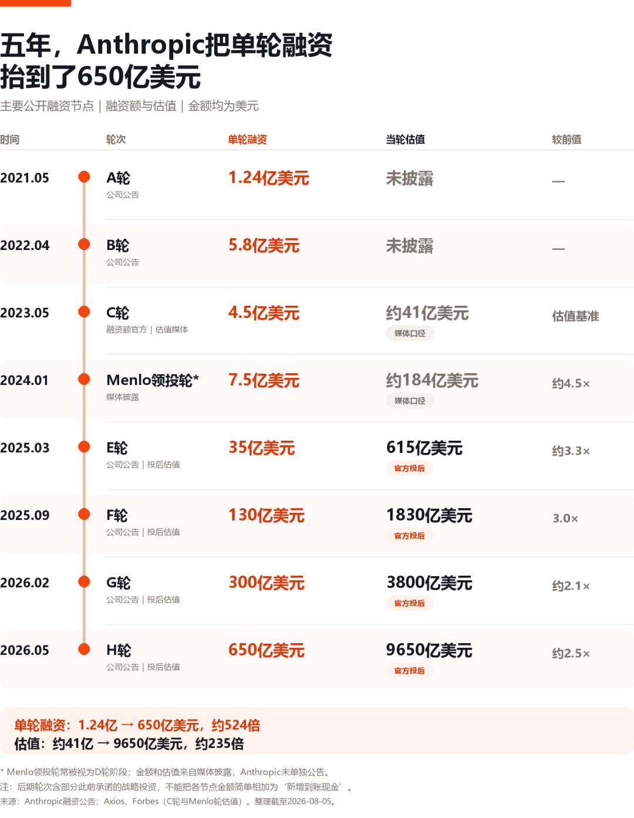Click the 官方投后 badge under 1830亿美元
The width and height of the screenshot is (634, 818).
pos(410,536)
